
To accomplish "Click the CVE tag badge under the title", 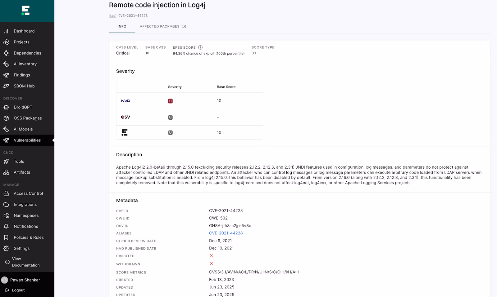I will 112,16.
